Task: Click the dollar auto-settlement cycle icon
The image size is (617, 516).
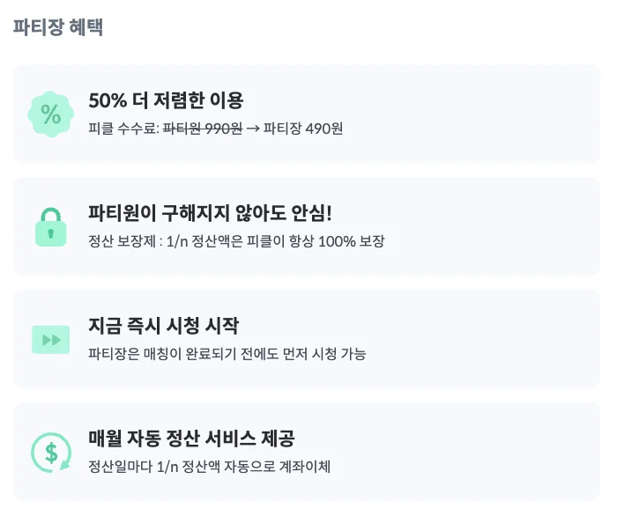Action: click(x=51, y=452)
